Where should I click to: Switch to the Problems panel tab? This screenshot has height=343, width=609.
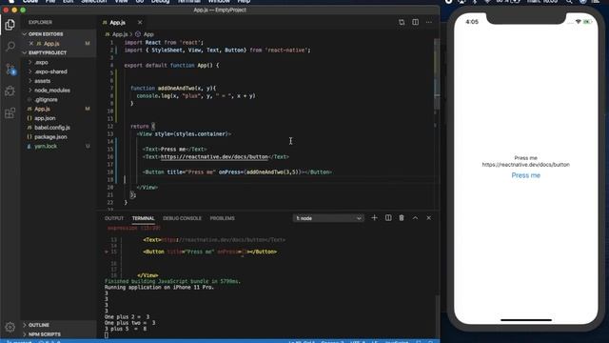click(x=222, y=218)
